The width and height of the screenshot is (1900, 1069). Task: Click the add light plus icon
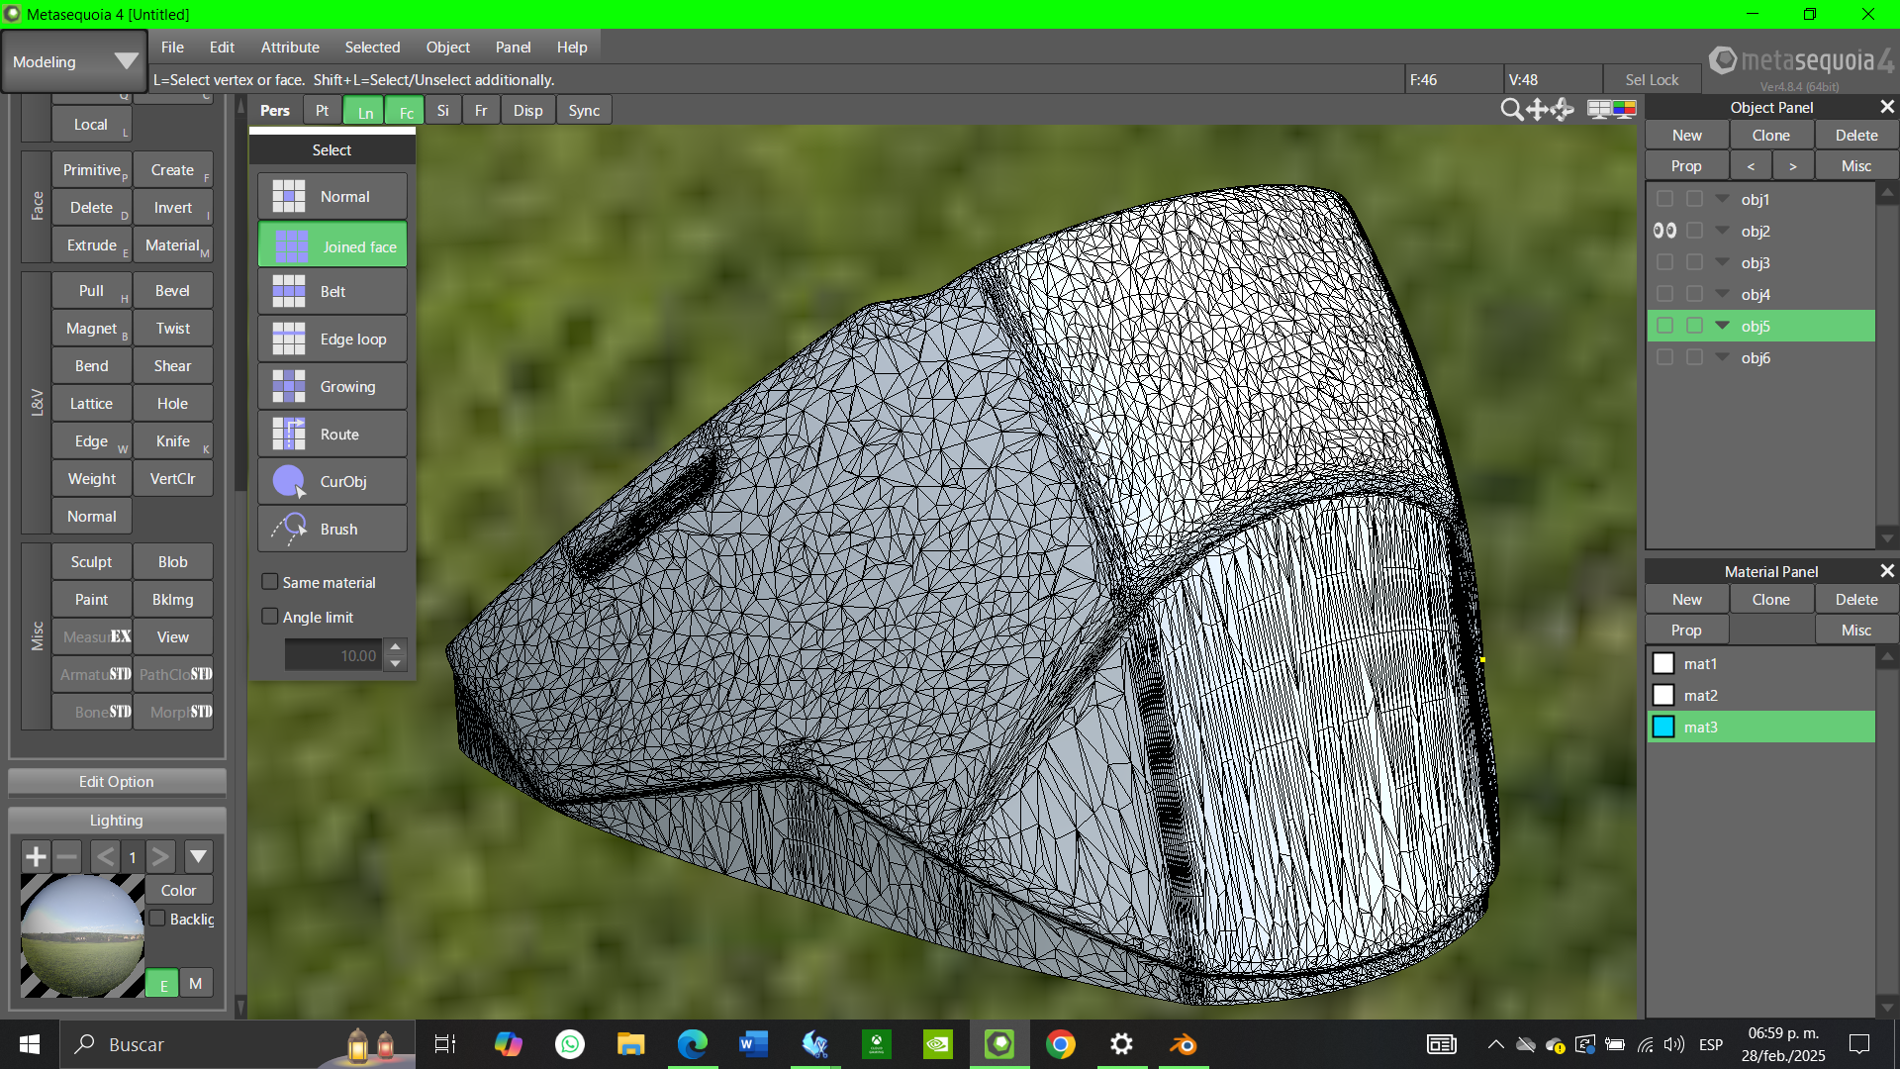coord(36,856)
